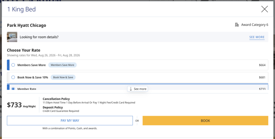Click the Member Rate row price $733
275x139 pixels.
(262, 89)
